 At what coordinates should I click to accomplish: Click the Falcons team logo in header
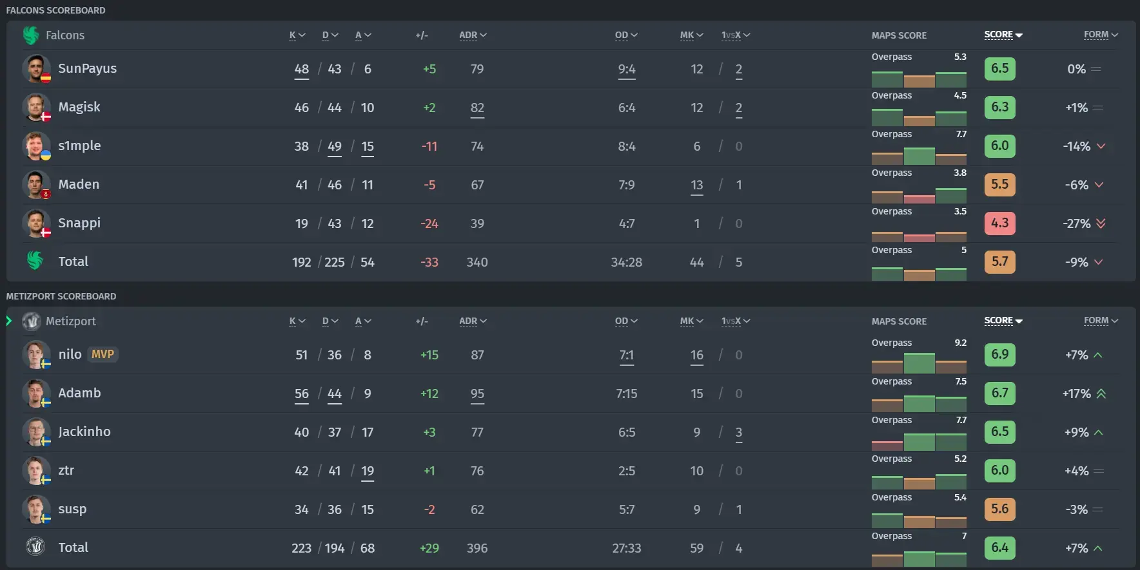[x=31, y=35]
